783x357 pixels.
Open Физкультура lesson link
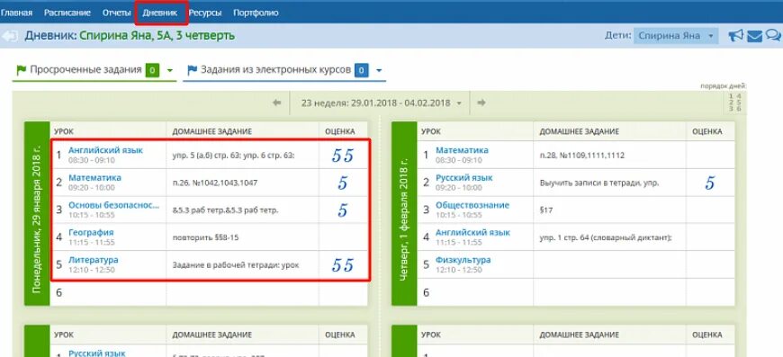463,260
